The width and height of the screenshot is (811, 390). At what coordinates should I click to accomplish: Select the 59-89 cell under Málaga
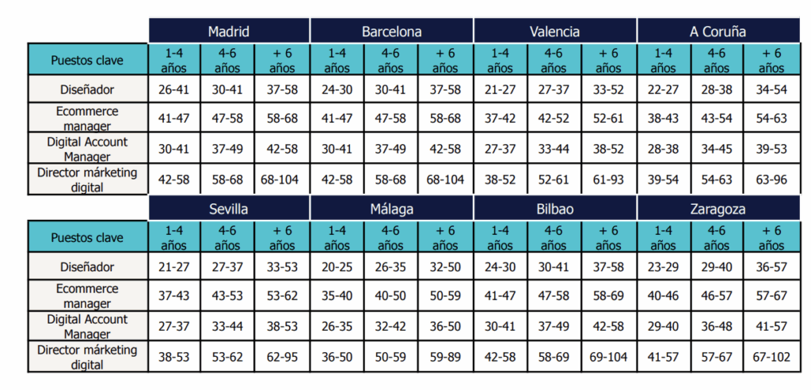point(444,357)
